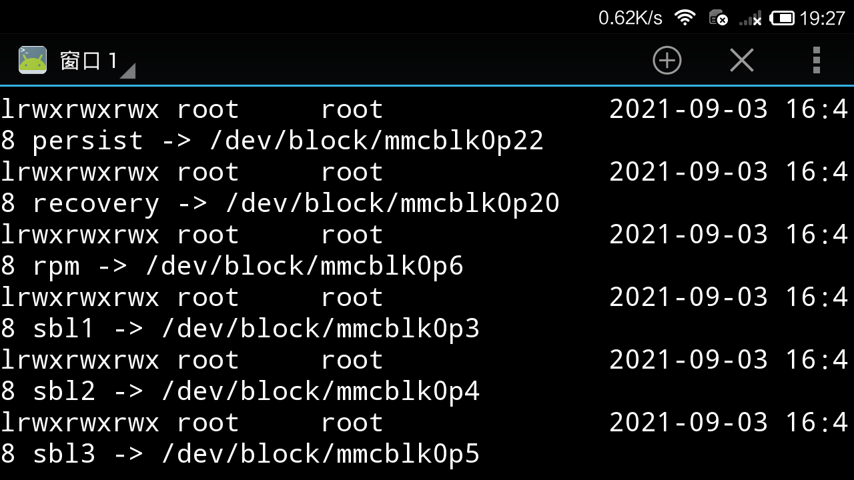This screenshot has height=480, width=854.
Task: Tap the Wi-Fi status icon
Action: (685, 17)
